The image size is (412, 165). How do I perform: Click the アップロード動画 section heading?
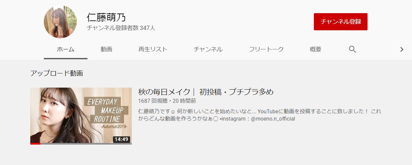(x=57, y=73)
